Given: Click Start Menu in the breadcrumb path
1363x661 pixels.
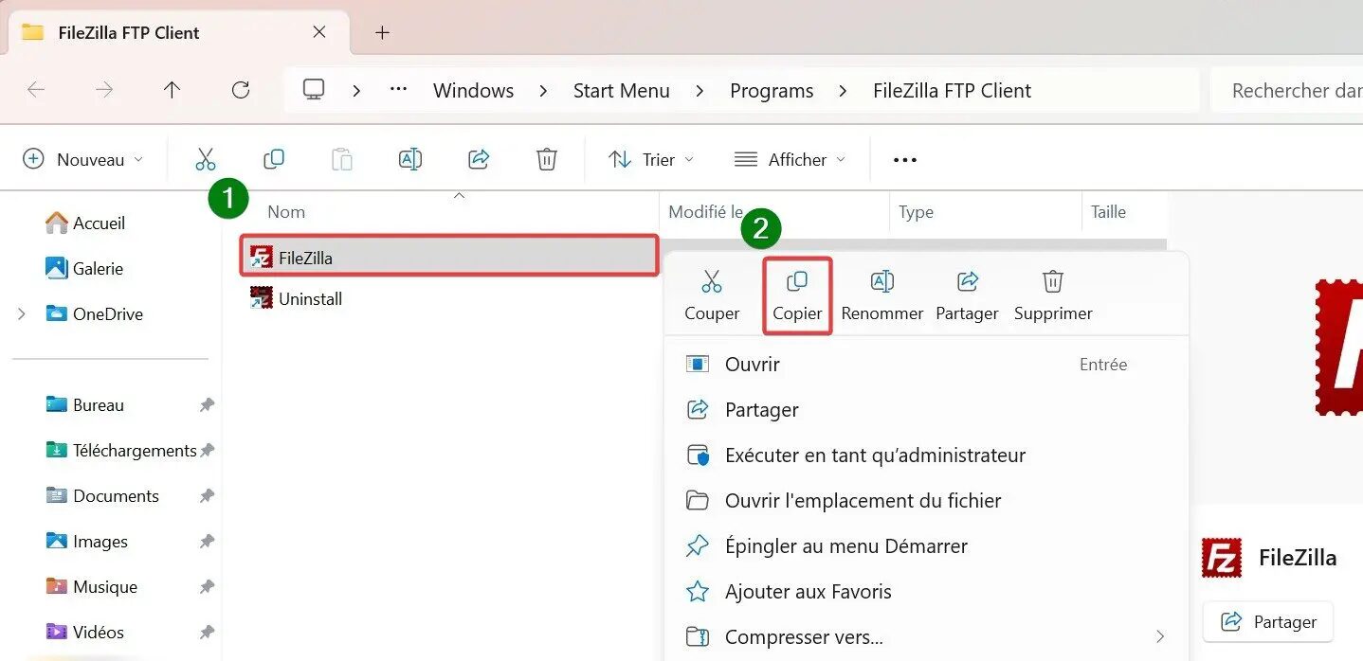Looking at the screenshot, I should tap(622, 91).
